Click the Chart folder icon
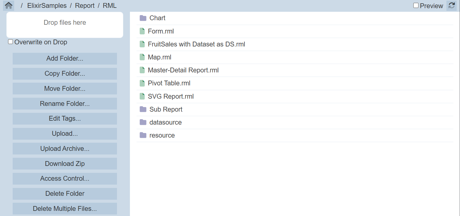460x216 pixels. (143, 18)
